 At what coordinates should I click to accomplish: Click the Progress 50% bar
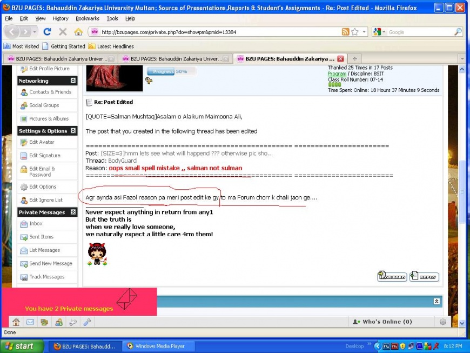coord(170,71)
